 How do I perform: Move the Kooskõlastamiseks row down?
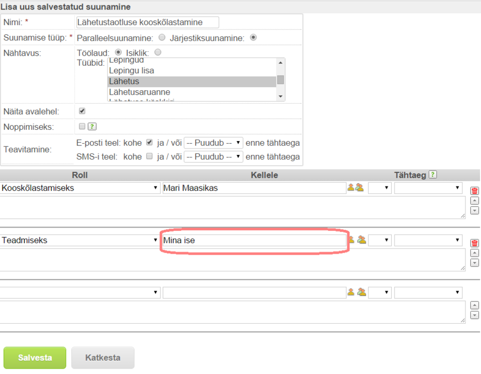(x=475, y=211)
